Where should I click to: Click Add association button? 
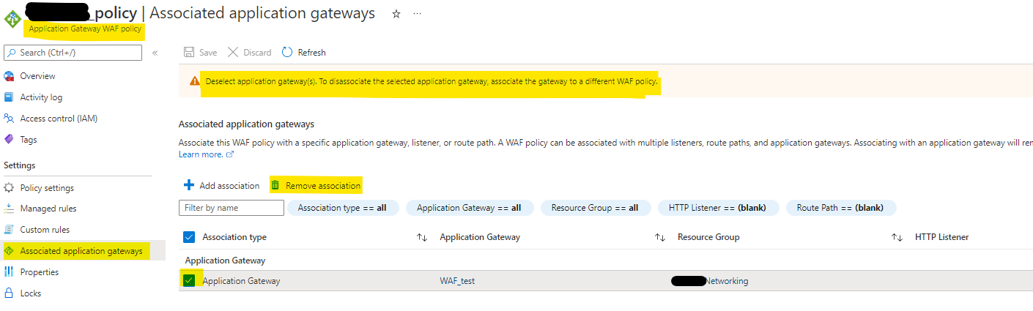(x=221, y=186)
